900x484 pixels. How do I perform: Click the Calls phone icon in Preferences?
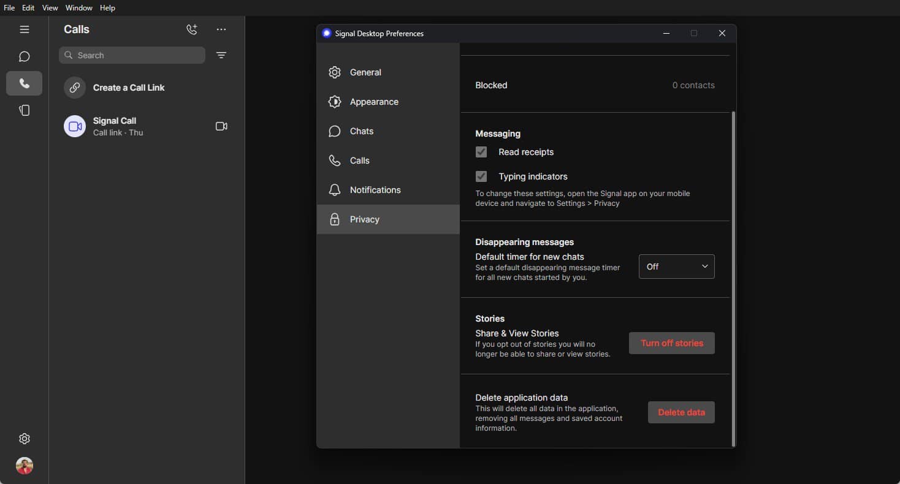pyautogui.click(x=335, y=161)
